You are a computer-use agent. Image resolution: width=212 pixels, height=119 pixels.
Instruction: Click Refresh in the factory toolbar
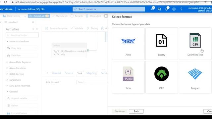(x=77, y=16)
